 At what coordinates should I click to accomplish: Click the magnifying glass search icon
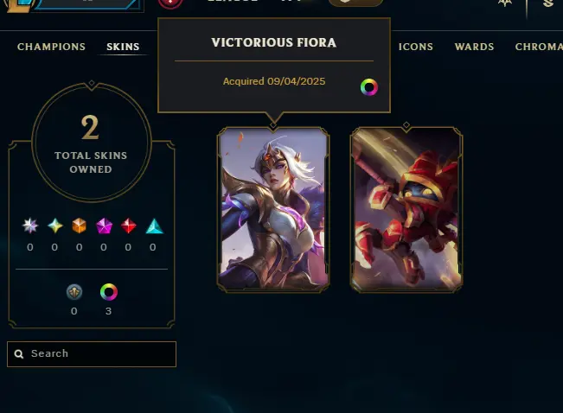tap(19, 354)
